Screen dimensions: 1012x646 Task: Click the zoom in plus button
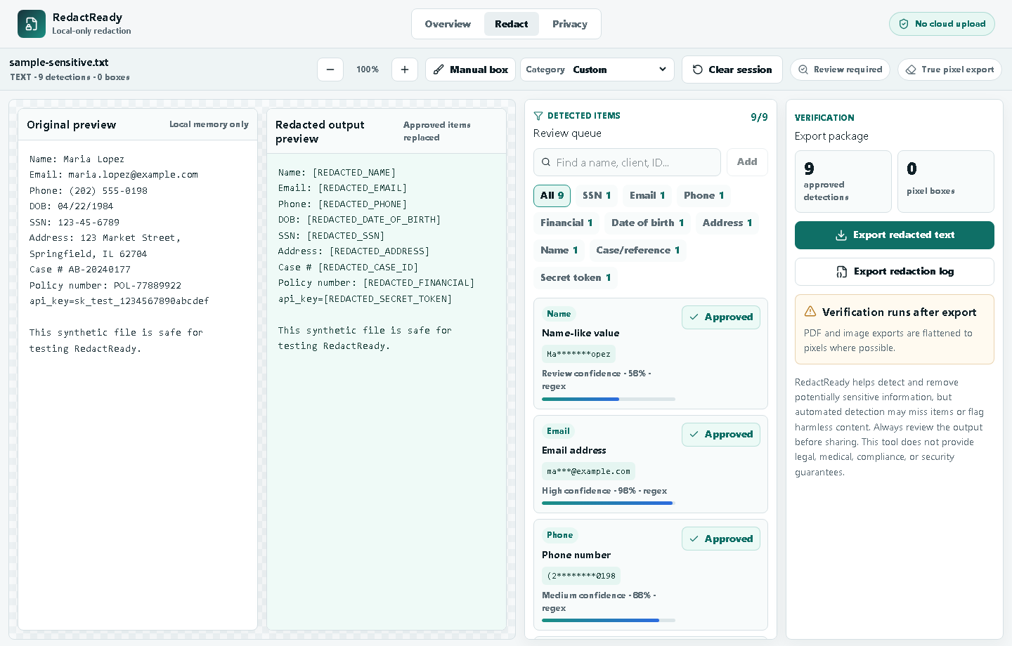pyautogui.click(x=405, y=70)
